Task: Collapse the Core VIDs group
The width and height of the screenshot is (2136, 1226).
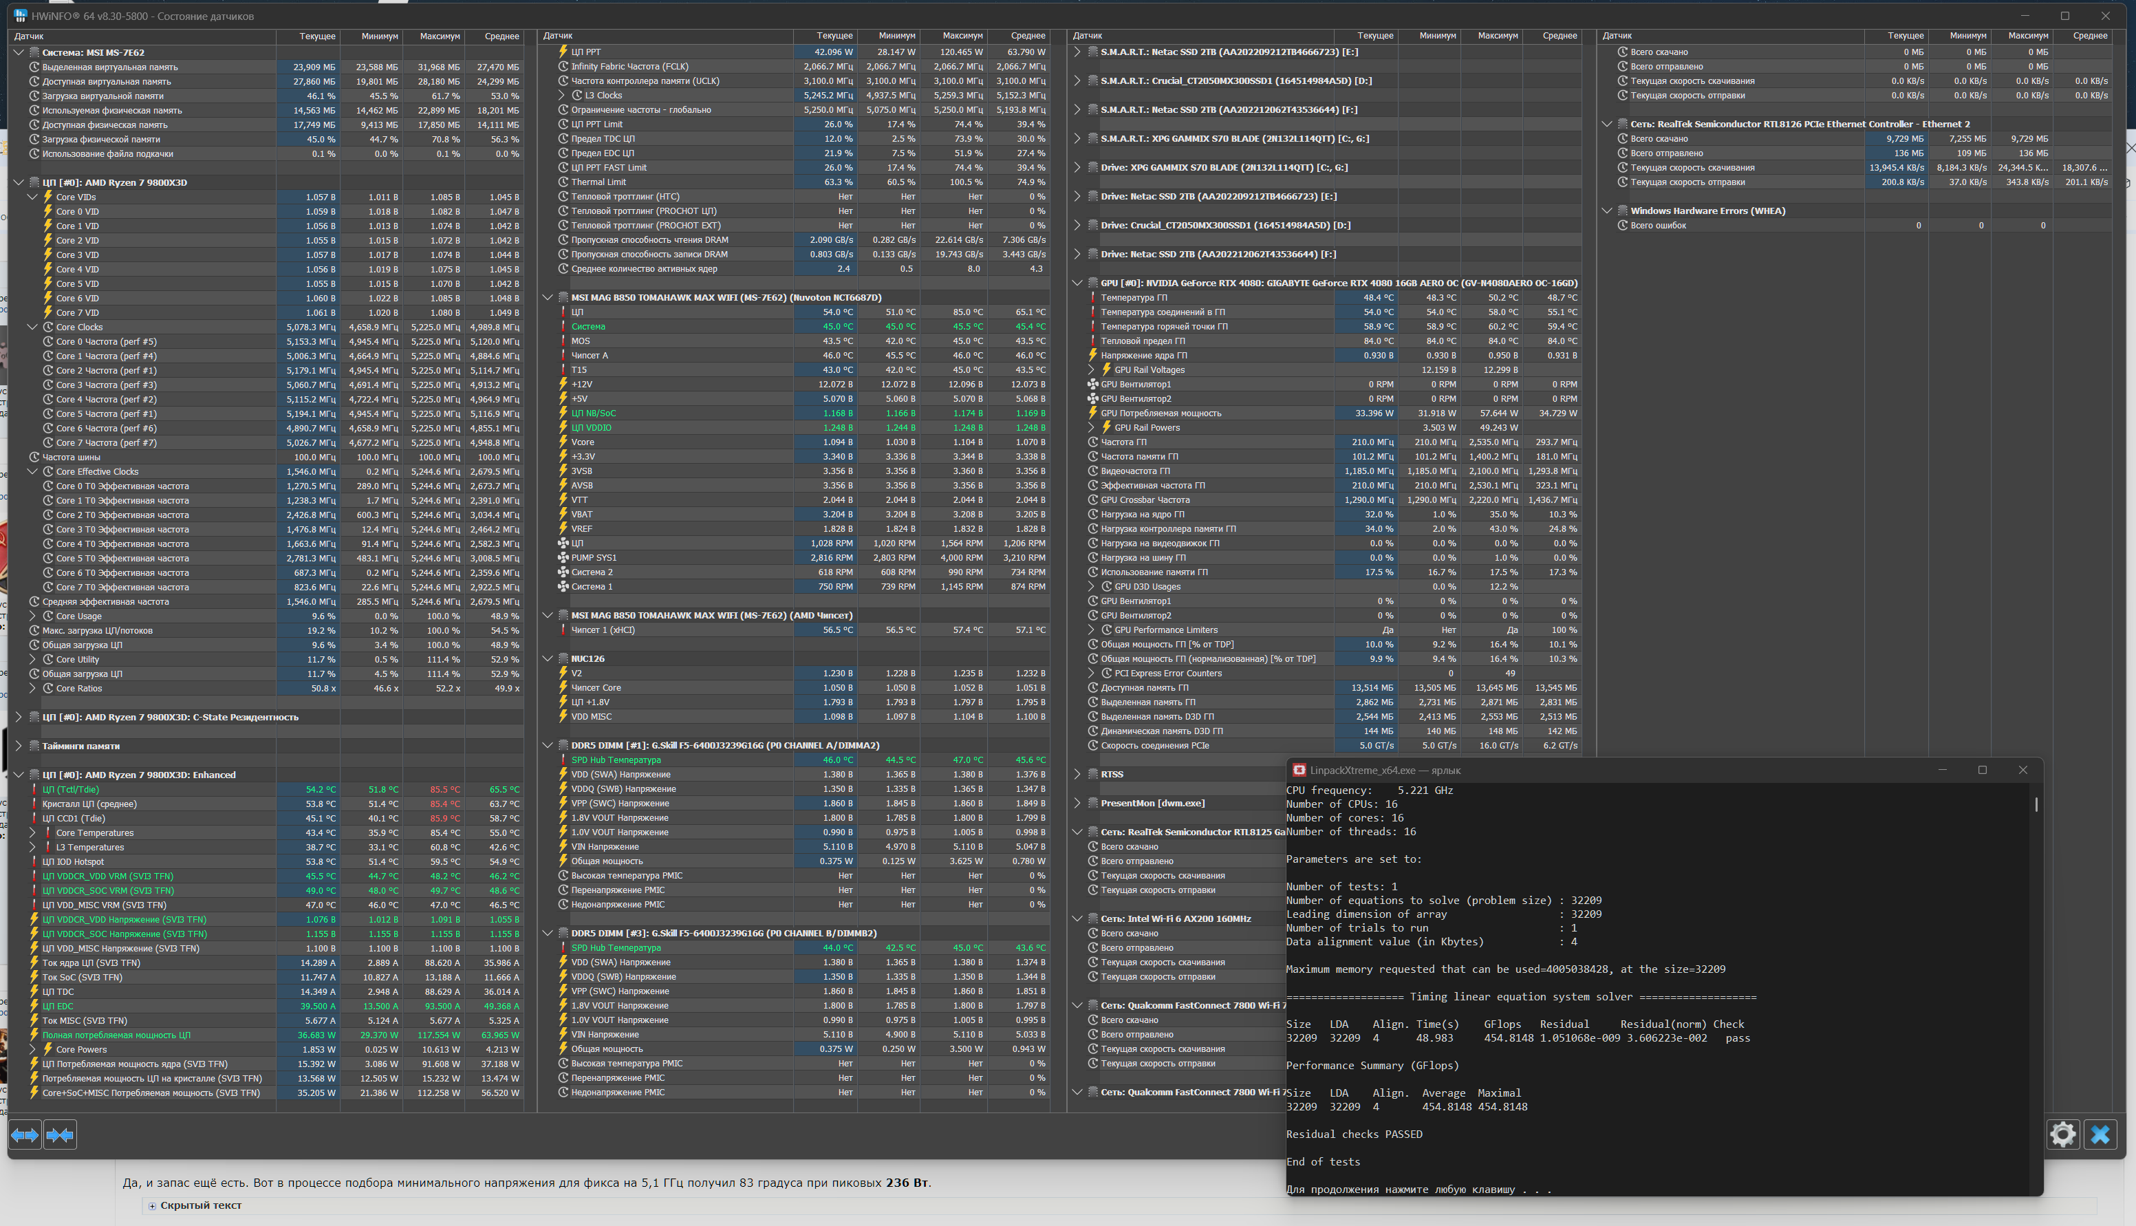Action: [33, 197]
